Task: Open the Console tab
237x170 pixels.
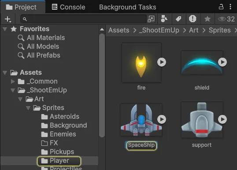Action: point(68,7)
